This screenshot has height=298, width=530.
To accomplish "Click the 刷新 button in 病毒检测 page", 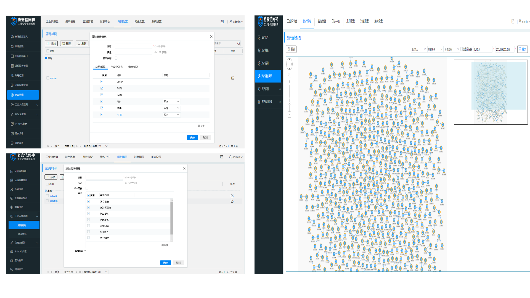I will click(x=82, y=44).
